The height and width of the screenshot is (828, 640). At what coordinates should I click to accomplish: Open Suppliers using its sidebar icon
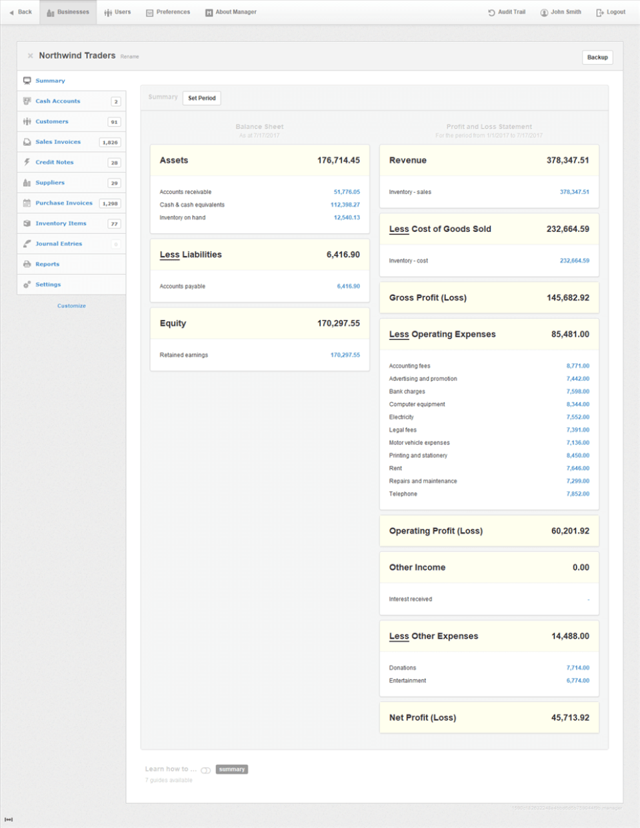[x=27, y=182]
